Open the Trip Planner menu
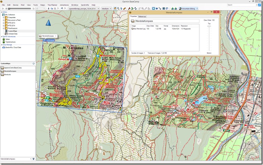This screenshot has height=165, width=263. pyautogui.click(x=52, y=5)
